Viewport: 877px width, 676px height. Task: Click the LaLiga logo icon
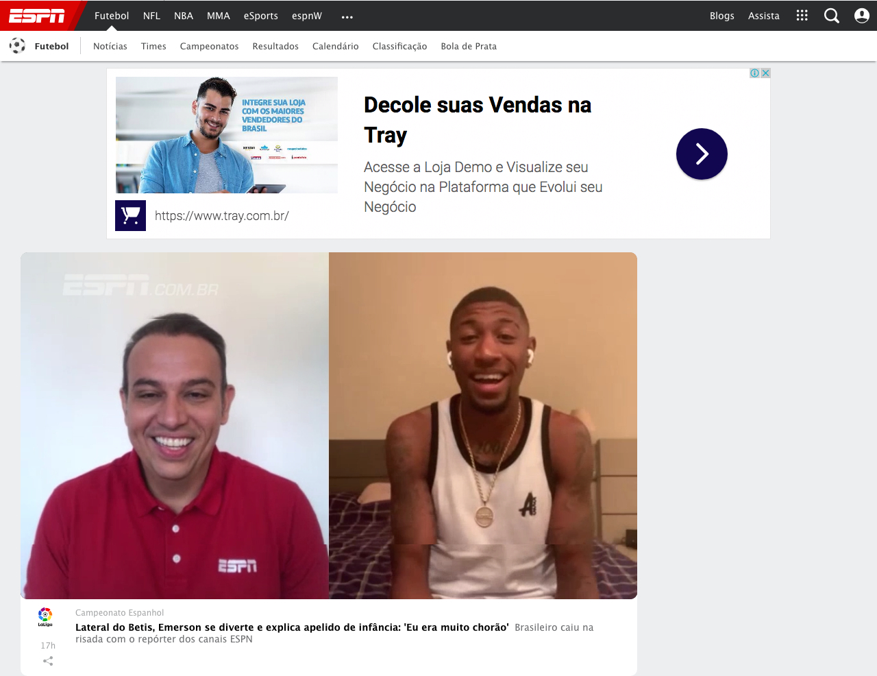45,616
